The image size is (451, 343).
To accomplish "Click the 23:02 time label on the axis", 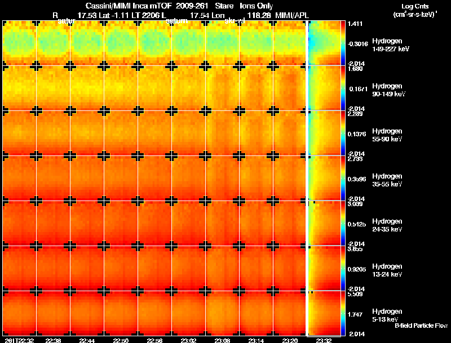I will click(x=188, y=340).
